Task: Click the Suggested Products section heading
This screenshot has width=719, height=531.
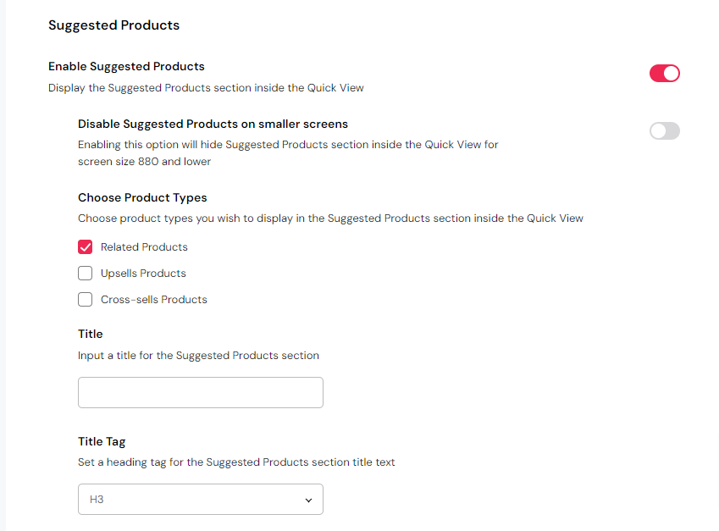Action: coord(113,25)
